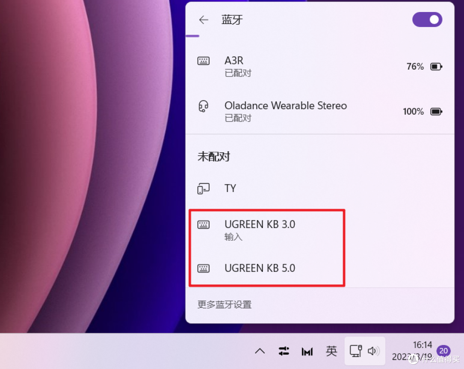
Task: Pair the TY device
Action: (320, 188)
